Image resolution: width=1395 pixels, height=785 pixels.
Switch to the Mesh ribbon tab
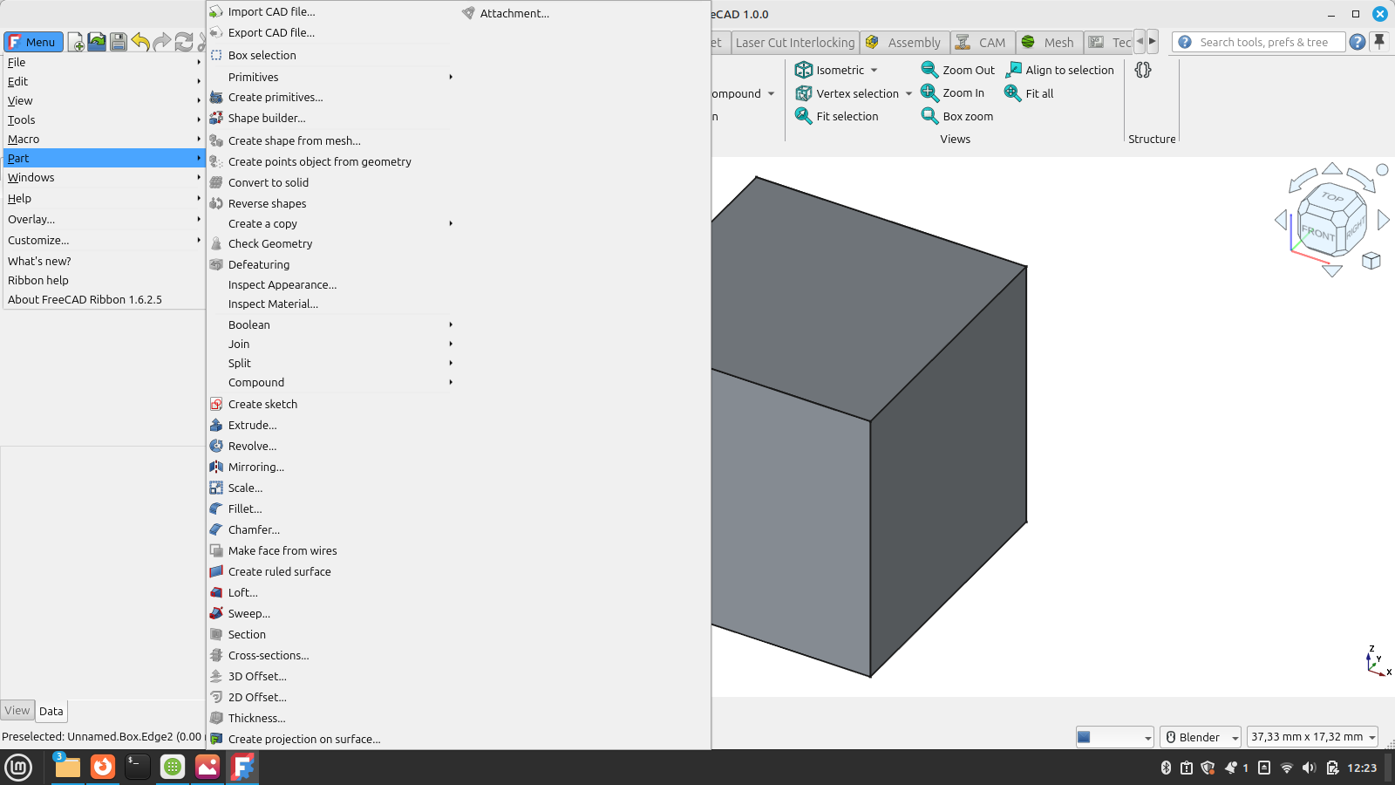[1050, 42]
